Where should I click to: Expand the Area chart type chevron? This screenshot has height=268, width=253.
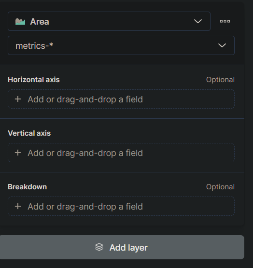click(x=198, y=21)
